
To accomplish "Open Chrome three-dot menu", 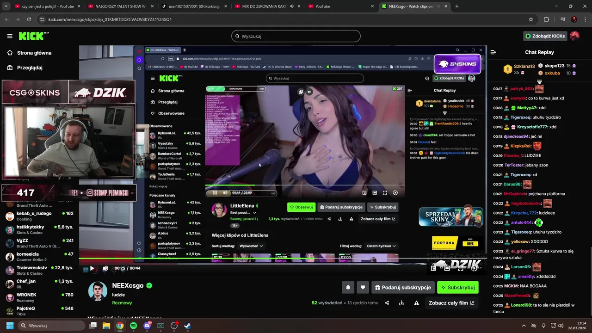I will (585, 19).
